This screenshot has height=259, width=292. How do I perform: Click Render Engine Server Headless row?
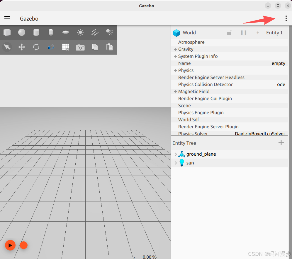[230, 78]
